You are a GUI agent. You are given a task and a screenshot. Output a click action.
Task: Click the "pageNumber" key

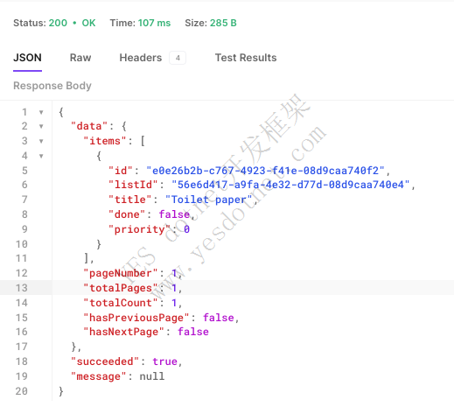(x=121, y=273)
